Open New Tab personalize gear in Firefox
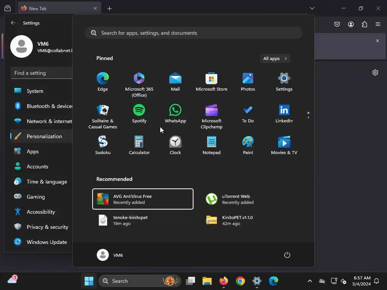 [x=375, y=72]
